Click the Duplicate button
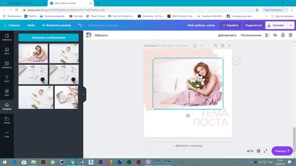Viewport: 296px width, 166px height. point(227,35)
